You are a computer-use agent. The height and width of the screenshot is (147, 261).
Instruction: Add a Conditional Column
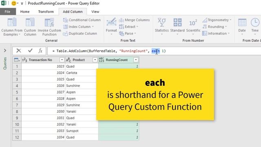tap(82, 20)
